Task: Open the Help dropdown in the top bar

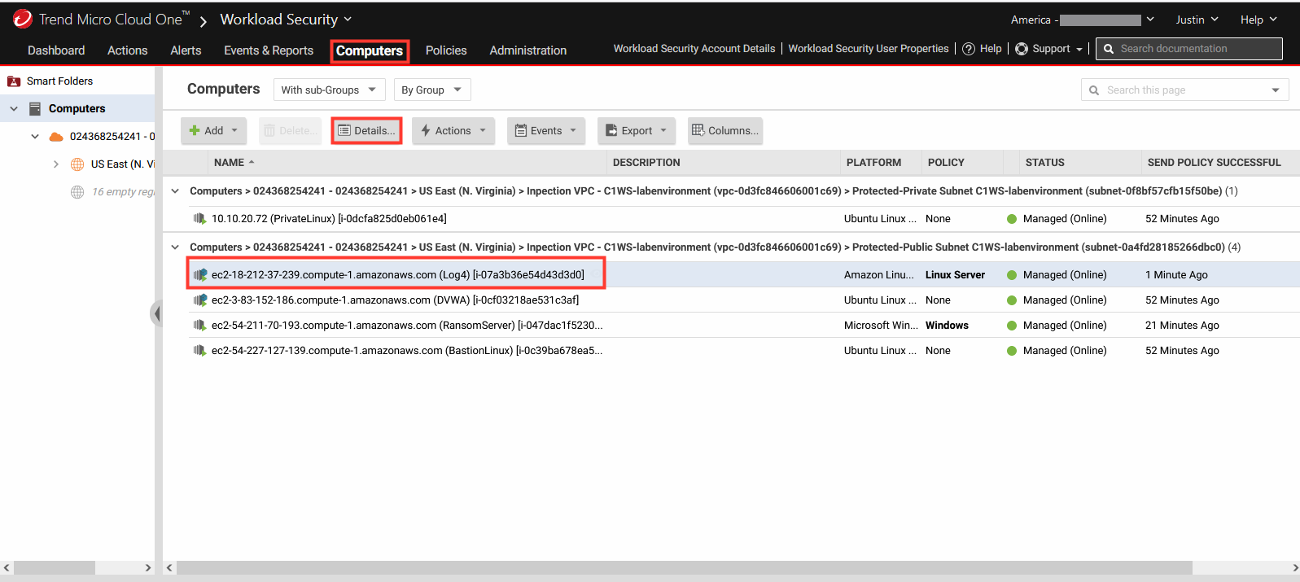Action: coord(1258,20)
